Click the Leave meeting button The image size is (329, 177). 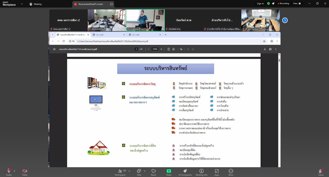(321, 171)
